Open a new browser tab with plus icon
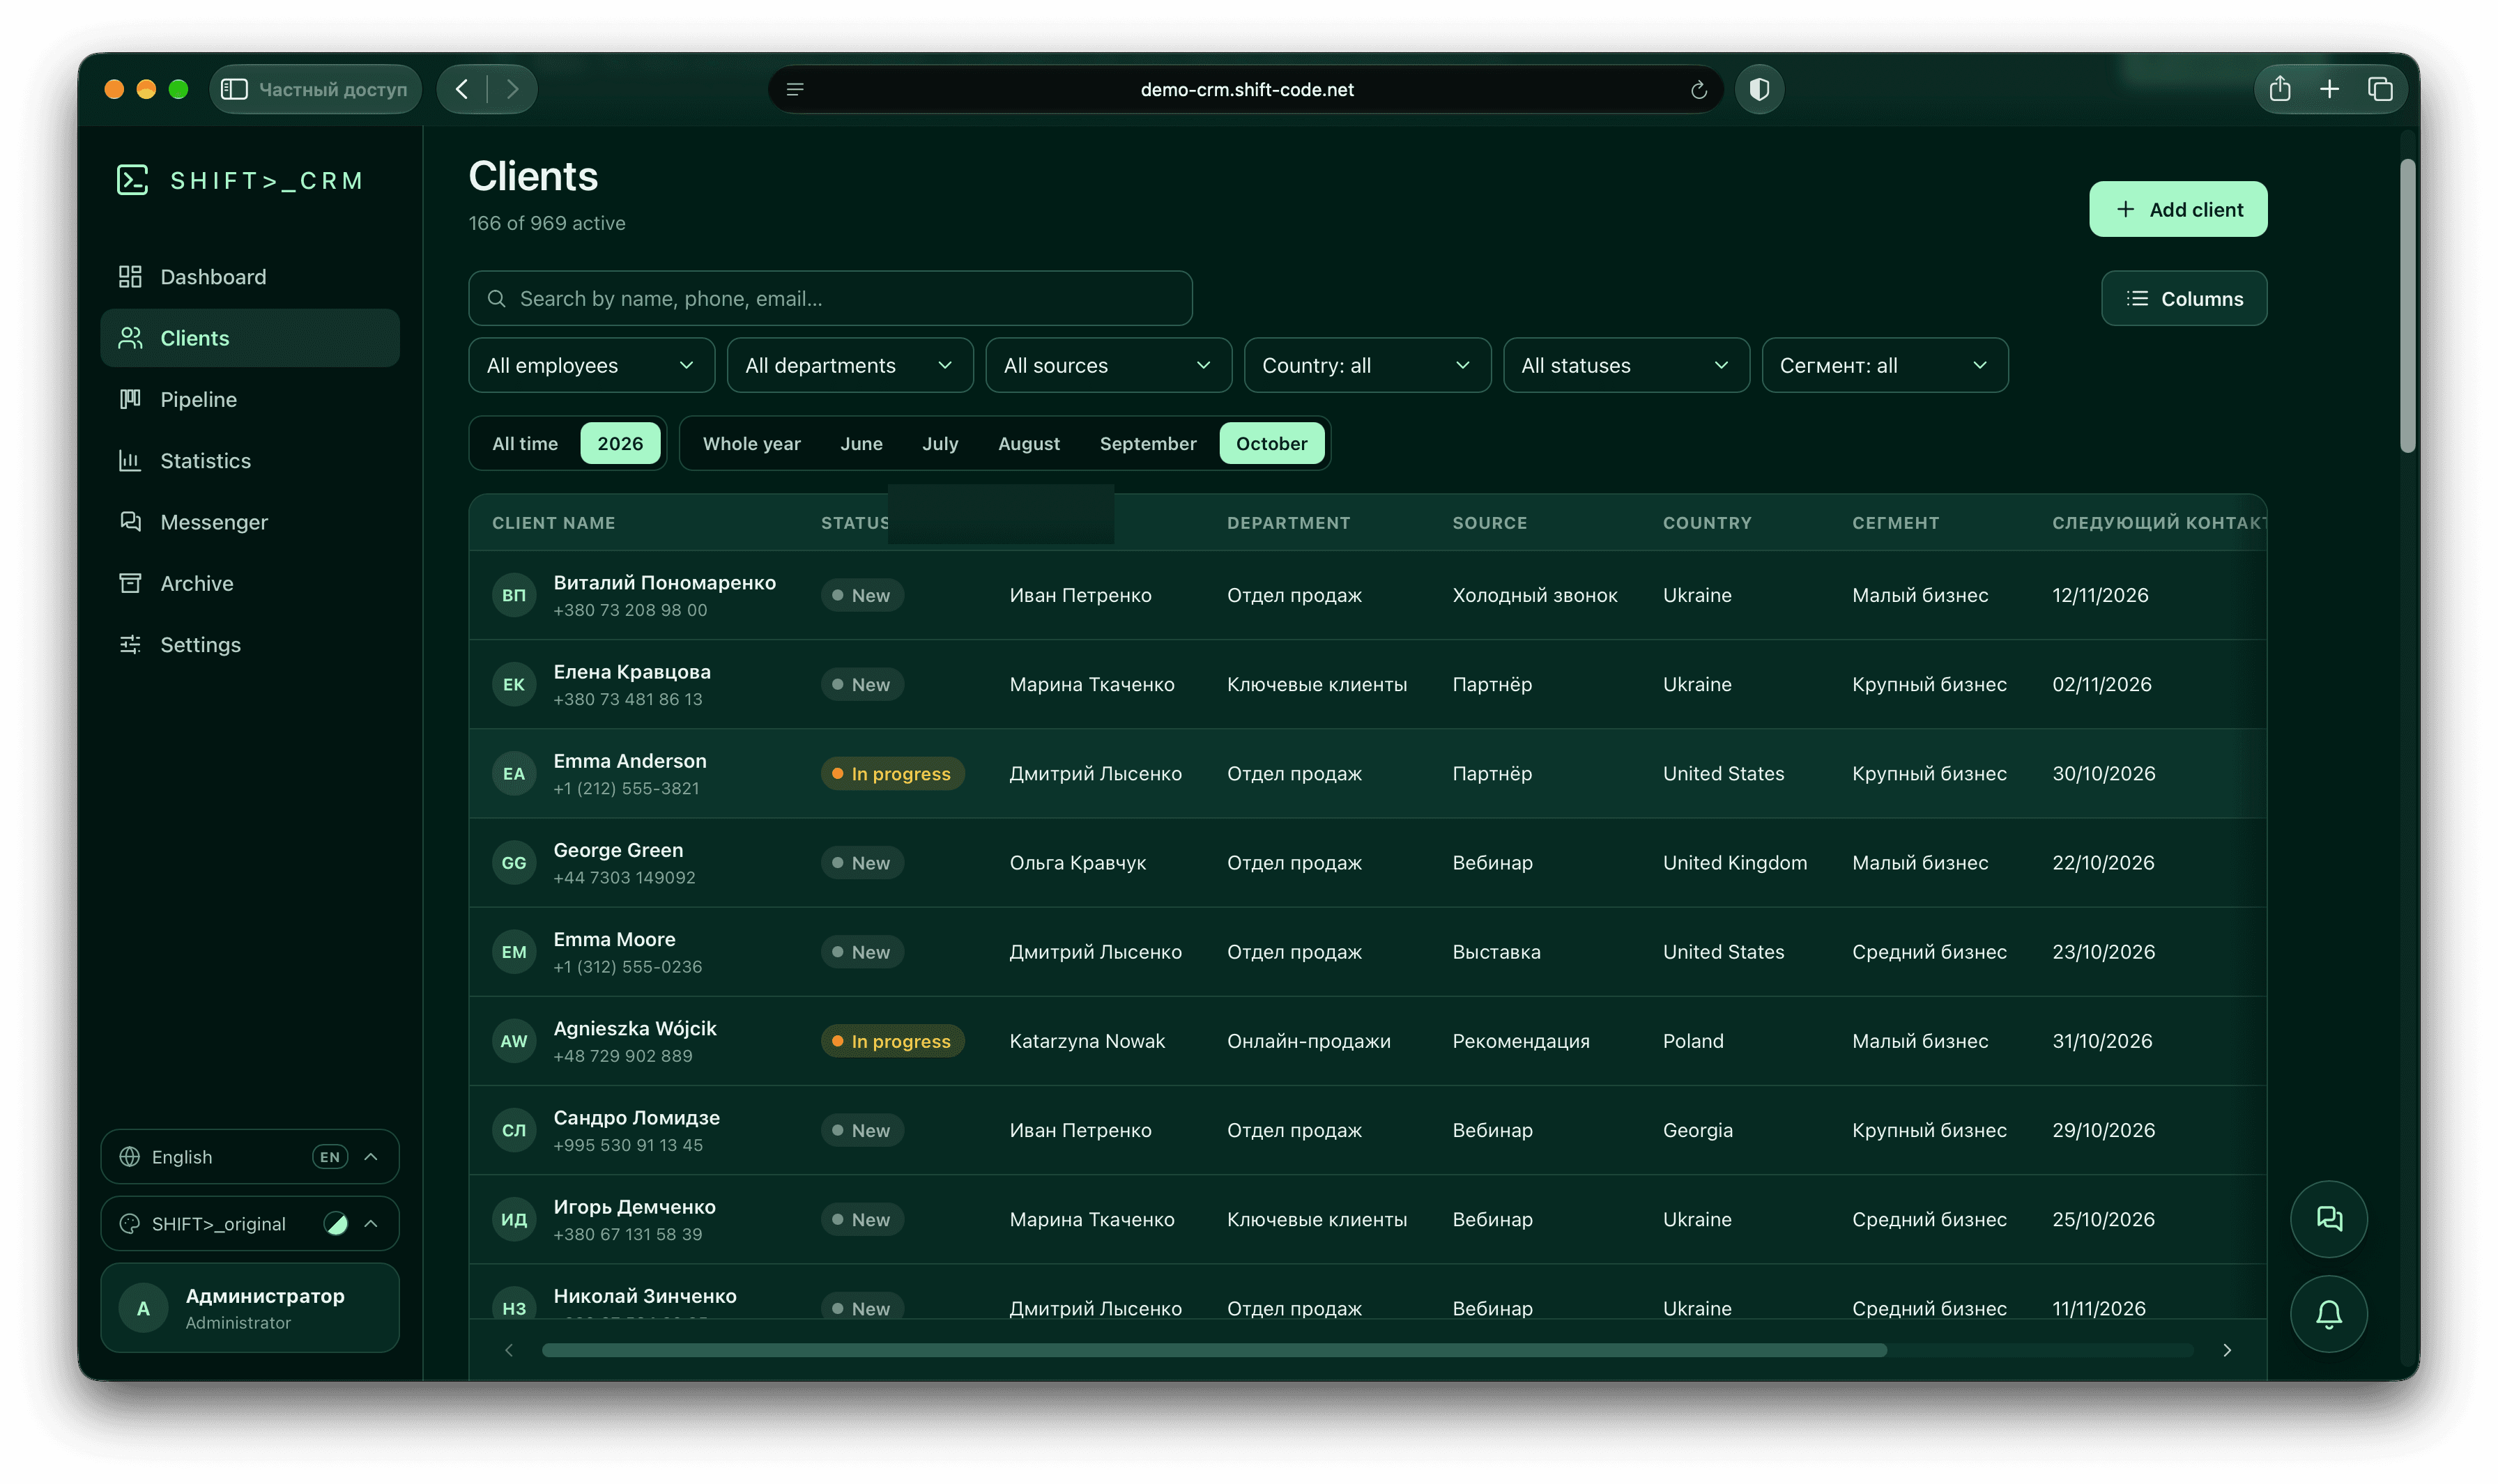The width and height of the screenshot is (2498, 1484). coord(2329,89)
